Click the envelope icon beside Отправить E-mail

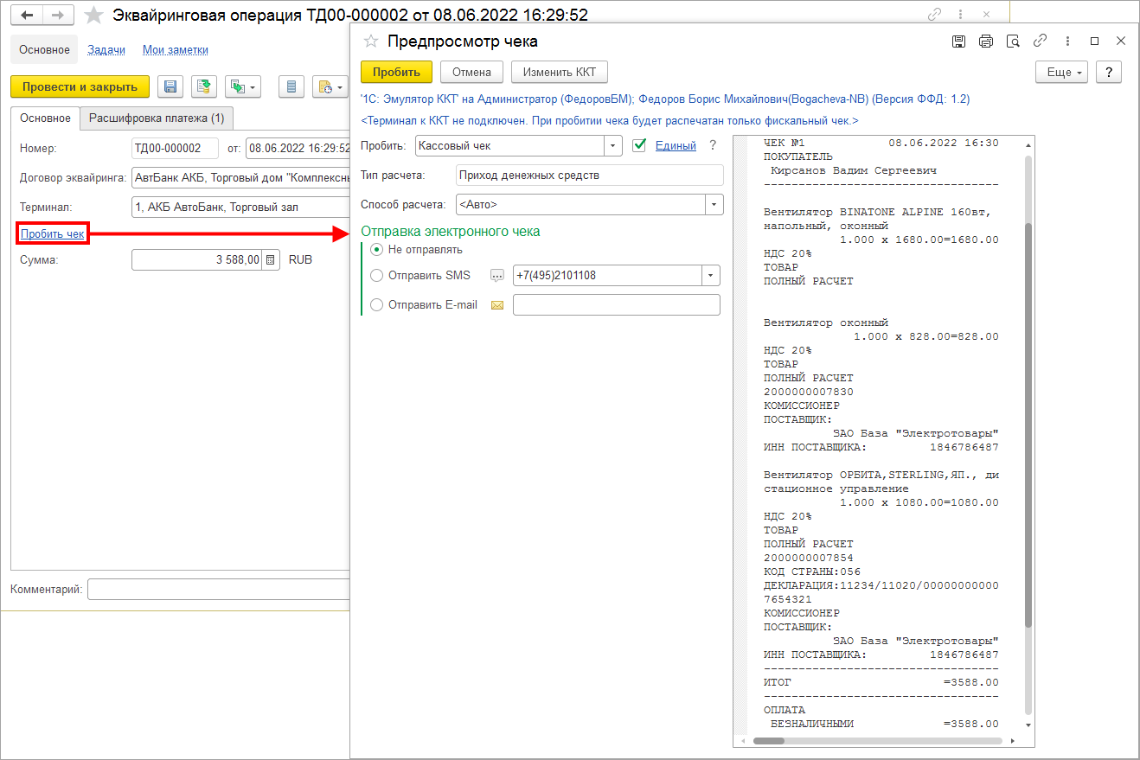click(x=496, y=305)
